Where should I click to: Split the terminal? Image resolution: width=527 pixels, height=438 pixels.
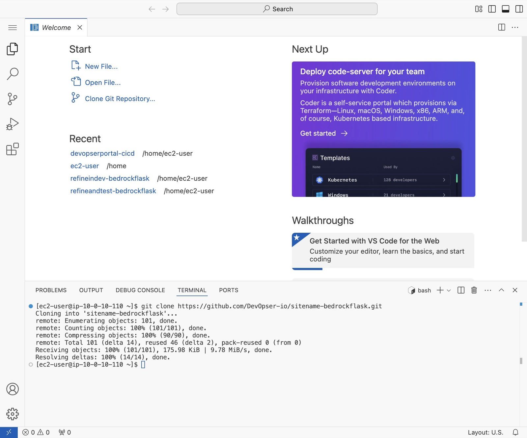tap(461, 290)
